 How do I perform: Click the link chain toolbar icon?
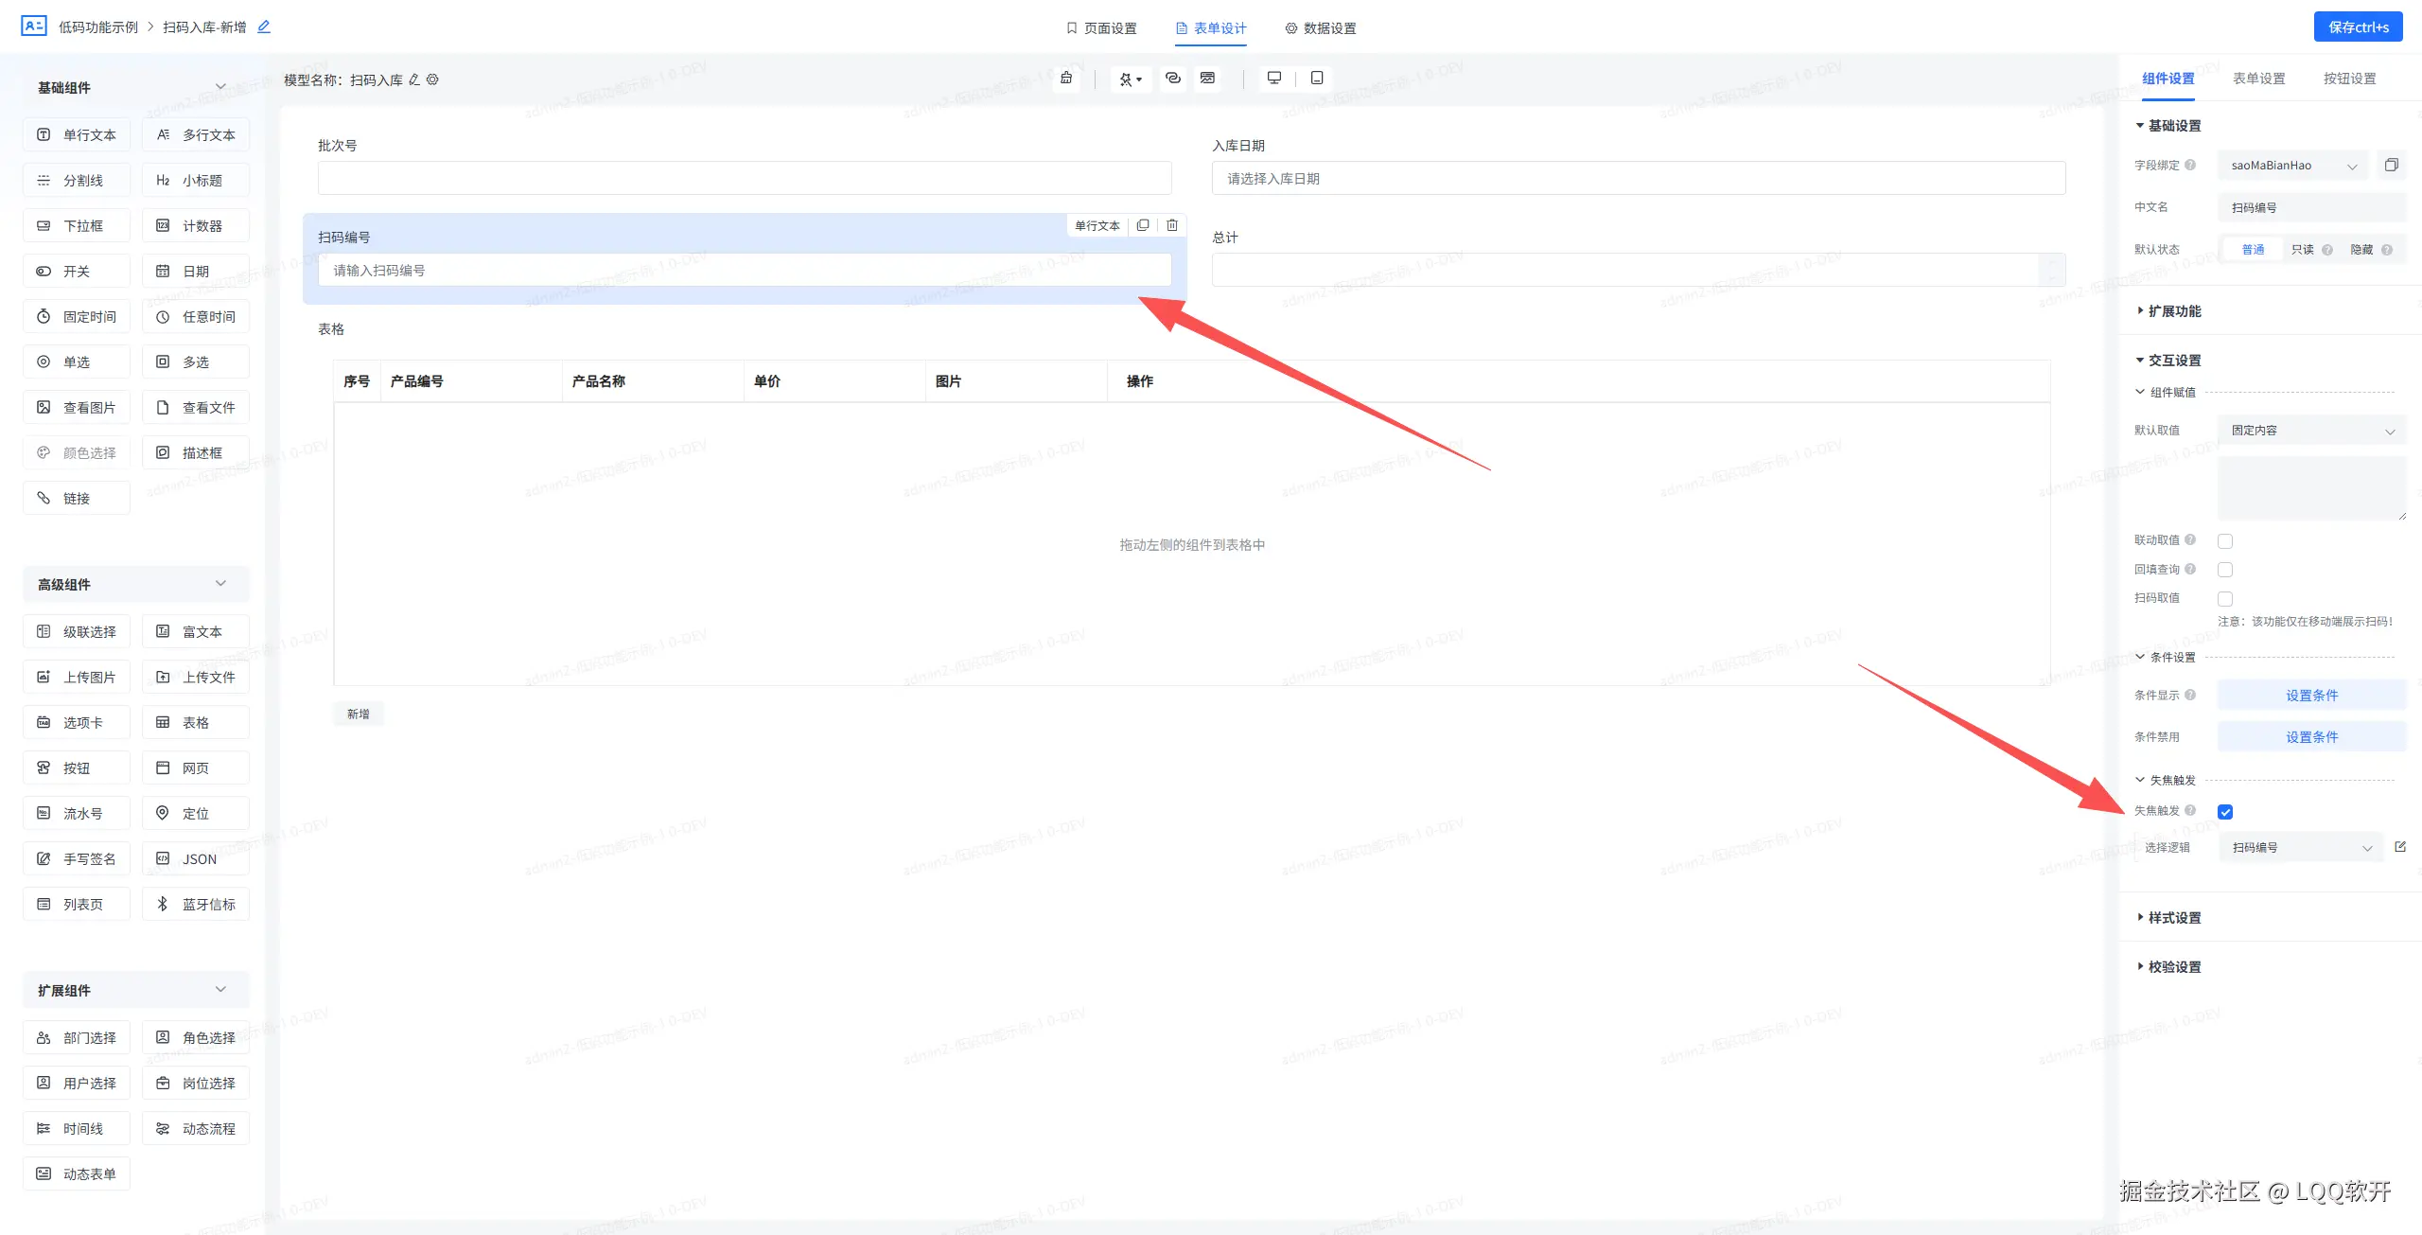coord(1173,79)
